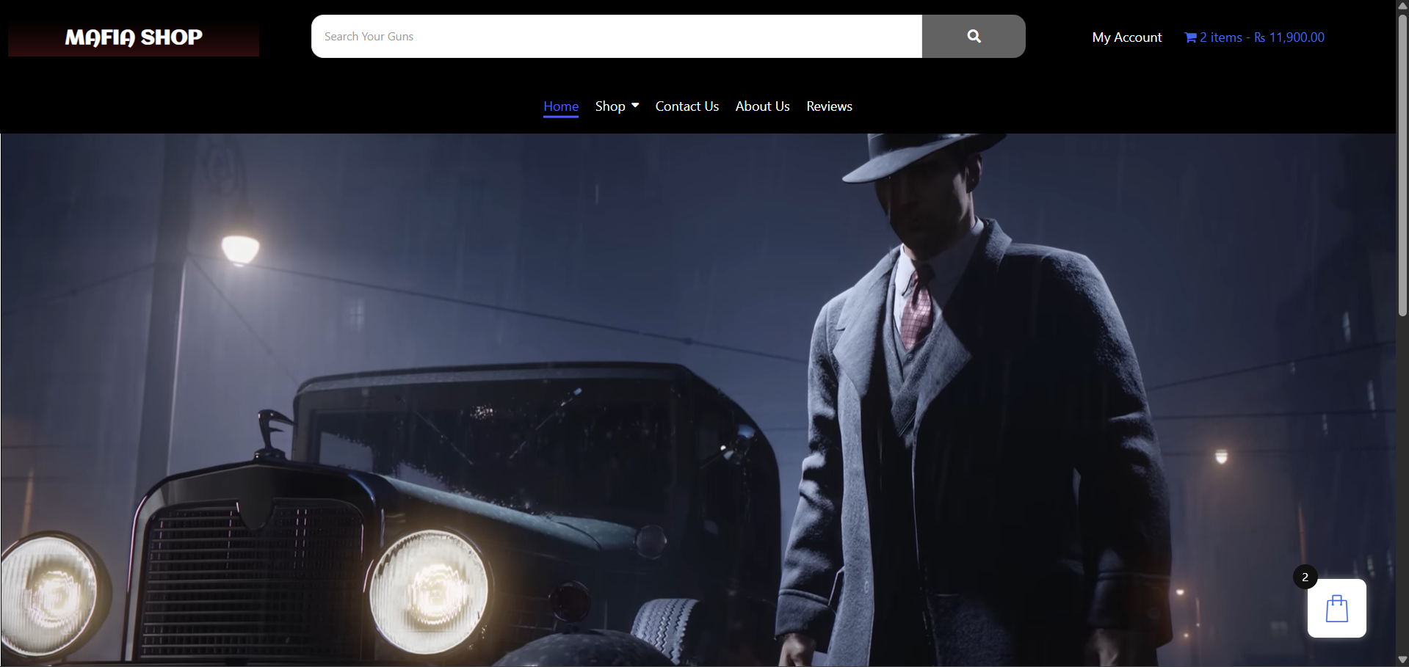Screen dimensions: 1409x667
Task: Click the cart icon in the header
Action: [1190, 37]
